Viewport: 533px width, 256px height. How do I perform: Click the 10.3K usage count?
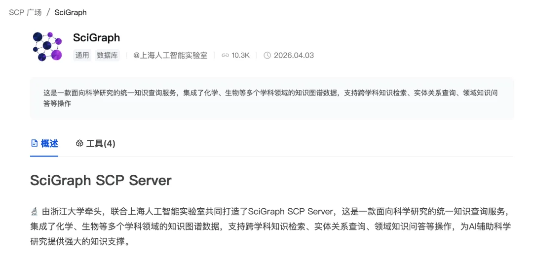pyautogui.click(x=241, y=55)
